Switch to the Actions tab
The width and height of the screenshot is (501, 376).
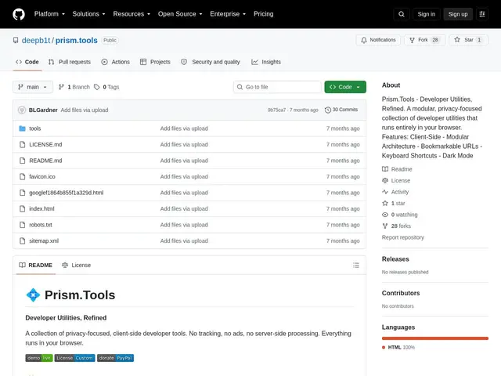pos(115,62)
